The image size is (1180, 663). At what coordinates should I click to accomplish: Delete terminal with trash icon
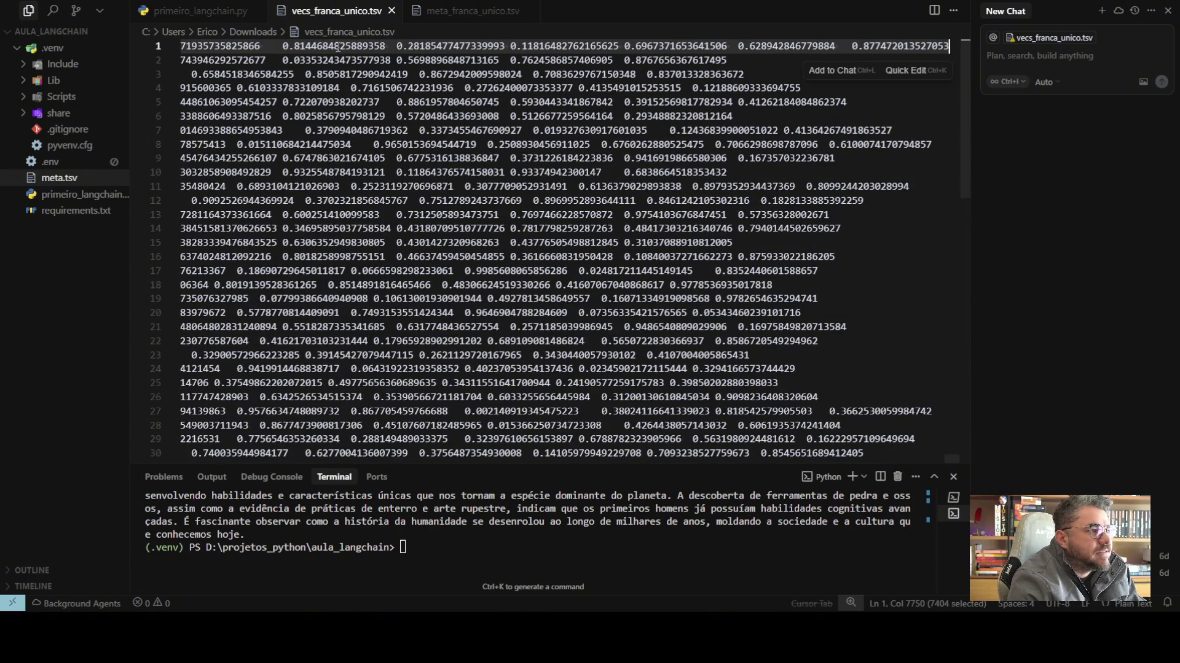coord(898,476)
